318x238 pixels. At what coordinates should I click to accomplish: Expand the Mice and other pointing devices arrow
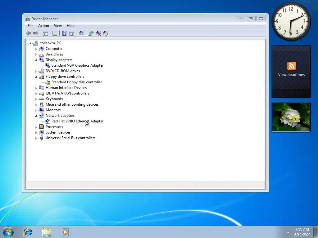point(36,105)
